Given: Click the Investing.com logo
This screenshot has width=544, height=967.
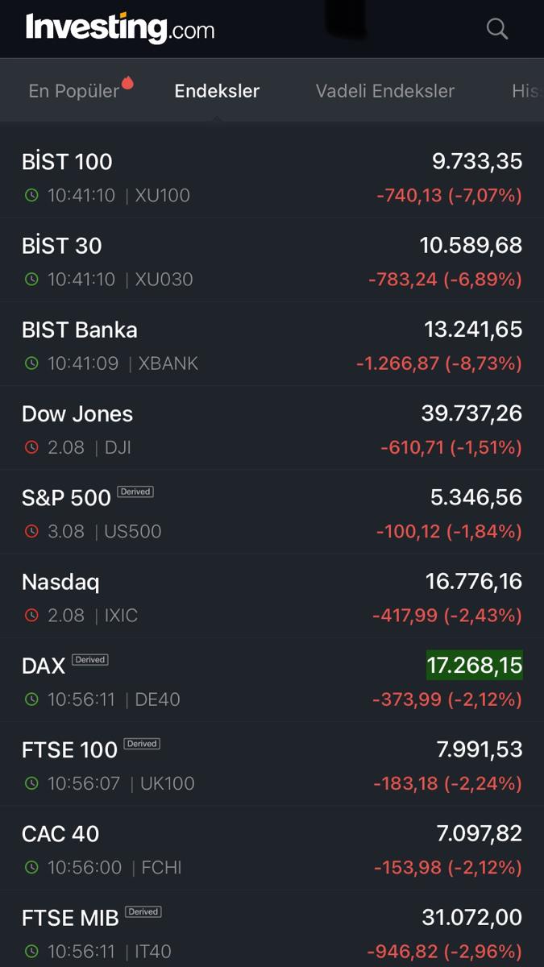Looking at the screenshot, I should point(120,28).
